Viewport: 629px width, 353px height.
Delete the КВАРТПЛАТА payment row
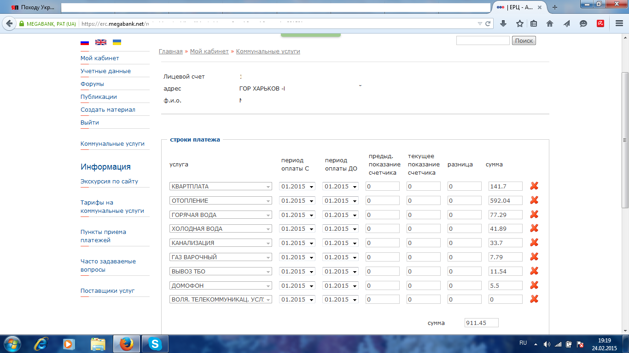[x=534, y=186]
